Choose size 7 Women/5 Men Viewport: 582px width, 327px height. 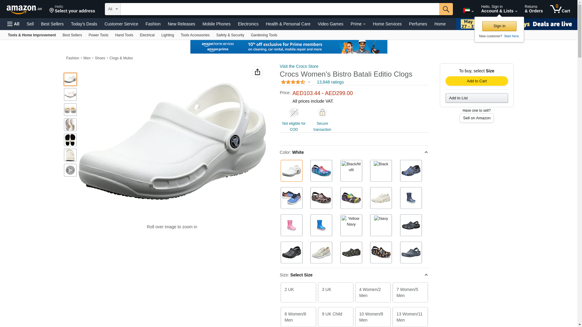pyautogui.click(x=410, y=292)
